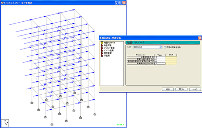Click the Value field of the last parameter row
The height and width of the screenshot is (128, 202).
160,63
